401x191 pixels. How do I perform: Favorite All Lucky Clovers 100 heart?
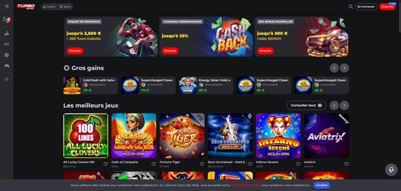coord(106,164)
